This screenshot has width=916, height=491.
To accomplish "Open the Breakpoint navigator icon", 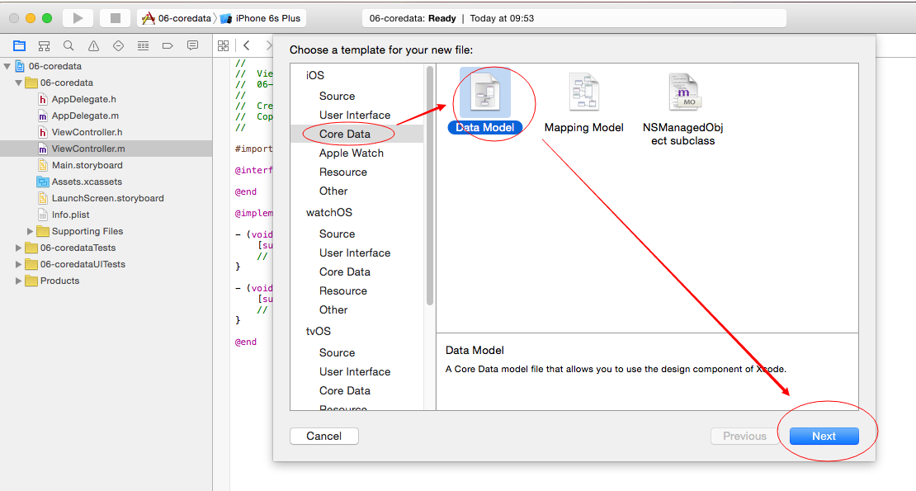I will point(168,45).
